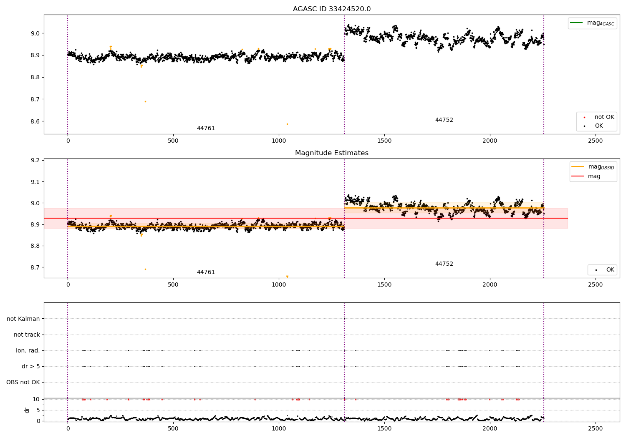Click the y-tick '8.8' in Magnitude Estimates plot
Viewport: 626px width, 438px height.
pos(36,246)
